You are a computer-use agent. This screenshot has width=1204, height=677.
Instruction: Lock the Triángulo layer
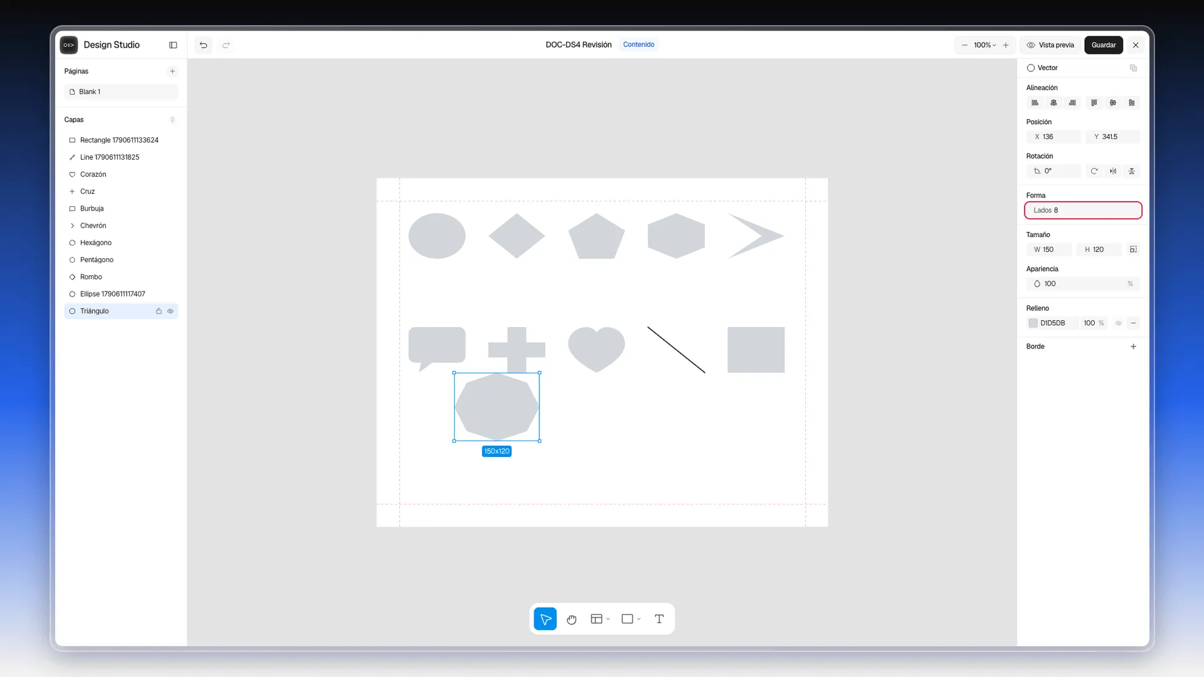point(159,312)
